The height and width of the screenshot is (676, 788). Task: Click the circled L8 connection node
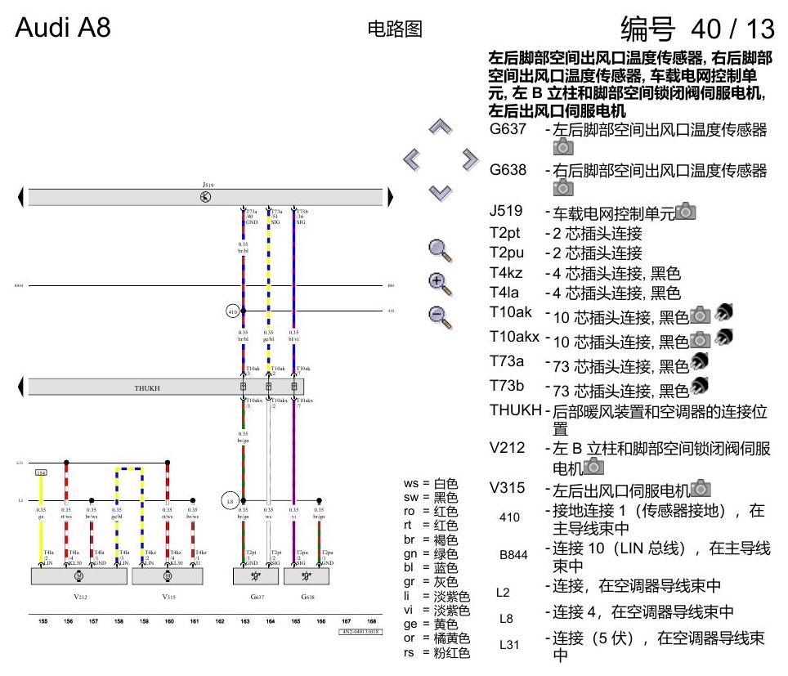click(230, 500)
